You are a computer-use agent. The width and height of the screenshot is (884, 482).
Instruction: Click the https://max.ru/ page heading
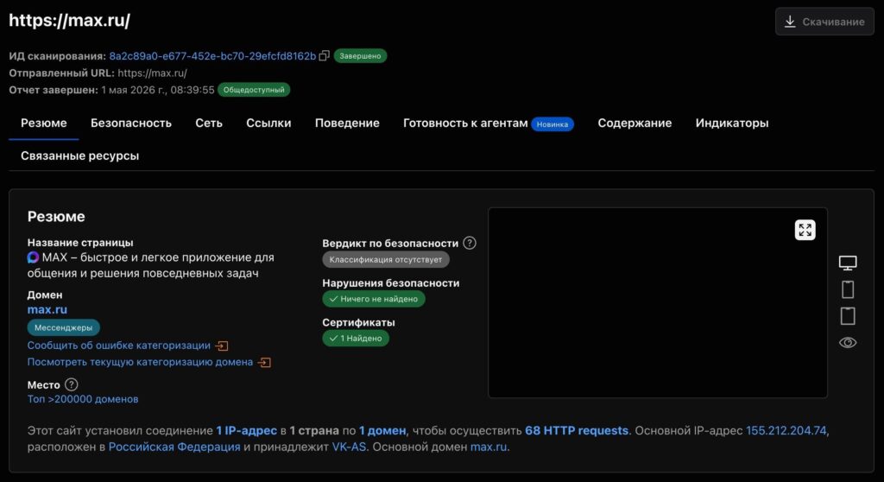pyautogui.click(x=69, y=21)
